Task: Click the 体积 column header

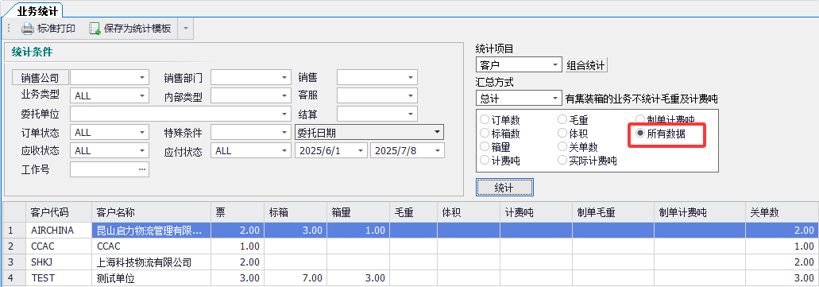Action: [x=469, y=213]
